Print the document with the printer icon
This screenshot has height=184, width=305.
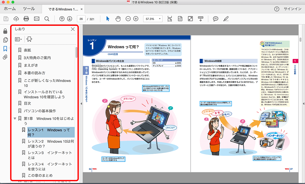(26, 19)
